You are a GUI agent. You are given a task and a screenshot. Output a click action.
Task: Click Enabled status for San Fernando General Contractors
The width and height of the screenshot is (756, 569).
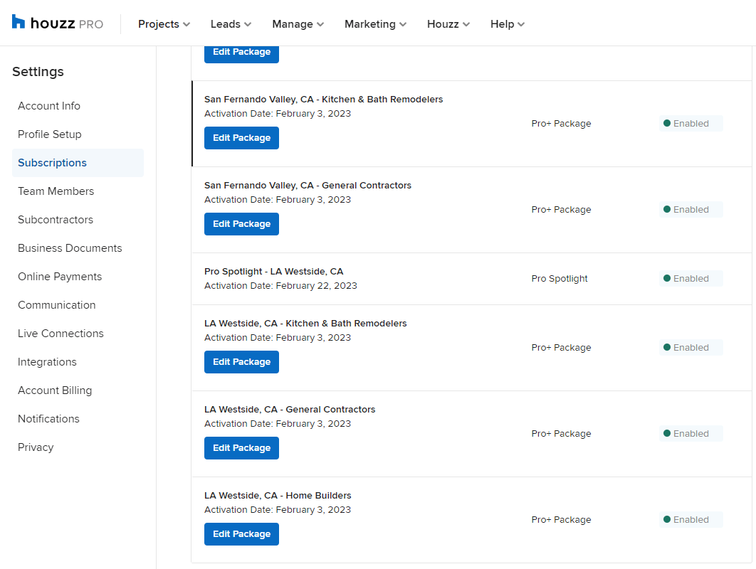pyautogui.click(x=691, y=210)
